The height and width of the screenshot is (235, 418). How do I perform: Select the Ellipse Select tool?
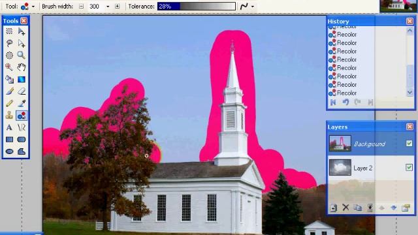[9, 55]
